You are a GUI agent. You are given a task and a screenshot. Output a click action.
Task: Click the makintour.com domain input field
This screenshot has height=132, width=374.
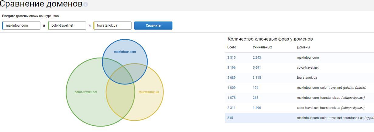click(22, 25)
